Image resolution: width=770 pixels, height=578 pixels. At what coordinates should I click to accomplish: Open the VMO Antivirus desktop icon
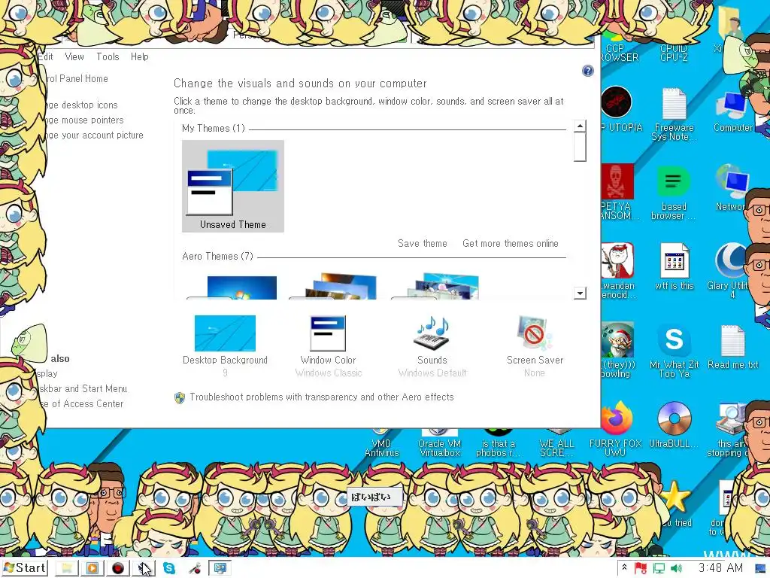click(x=381, y=443)
